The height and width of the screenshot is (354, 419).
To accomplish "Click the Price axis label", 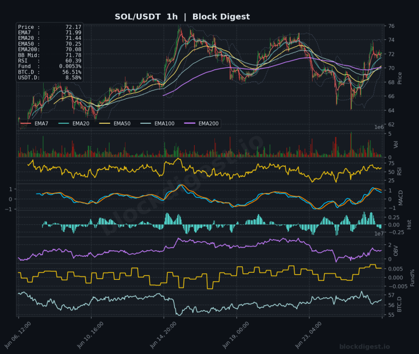I will pos(400,79).
